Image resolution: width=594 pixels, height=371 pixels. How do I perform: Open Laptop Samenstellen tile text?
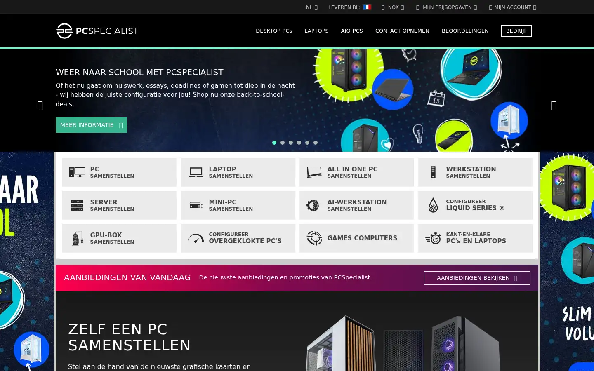tap(231, 172)
